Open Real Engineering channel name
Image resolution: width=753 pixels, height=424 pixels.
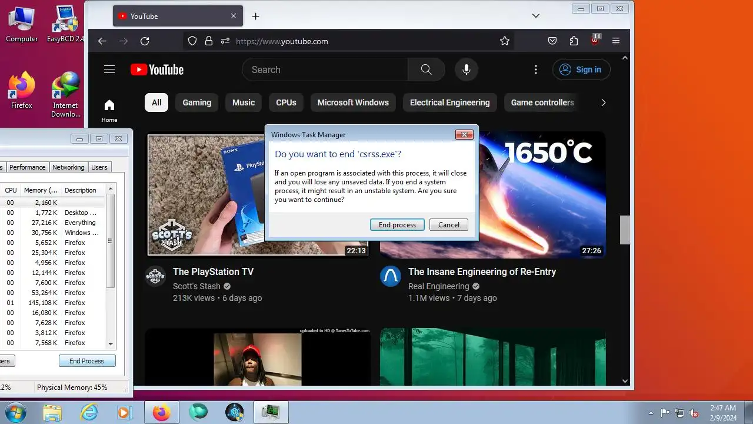click(x=439, y=286)
